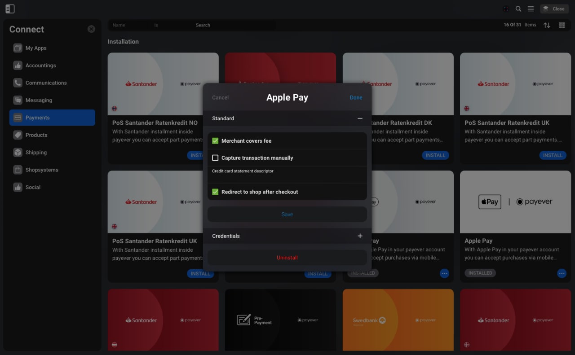Click the Messaging chat icon
The image size is (575, 355).
(x=18, y=101)
